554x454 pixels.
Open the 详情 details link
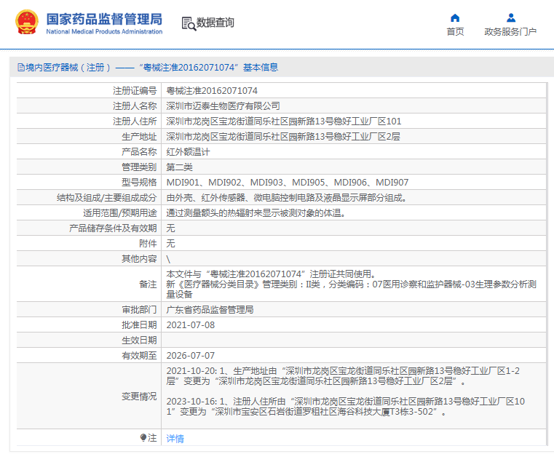(x=175, y=439)
